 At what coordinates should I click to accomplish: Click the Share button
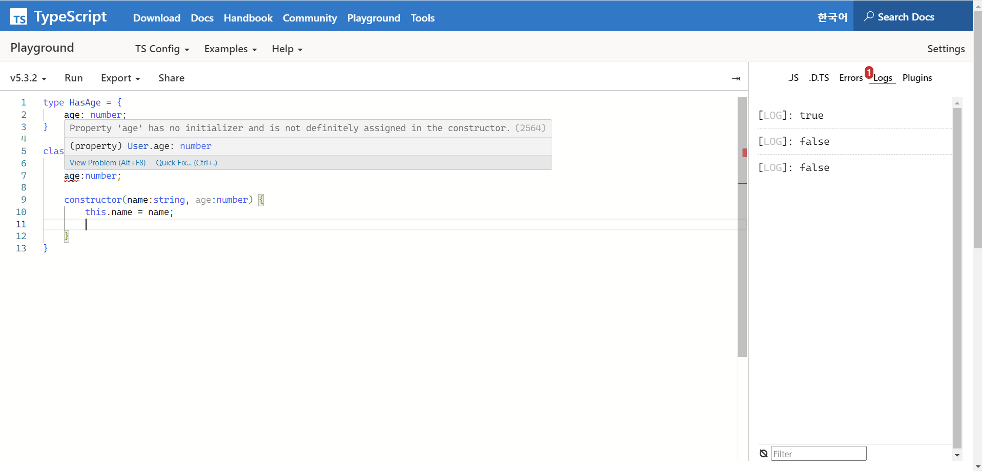point(171,78)
